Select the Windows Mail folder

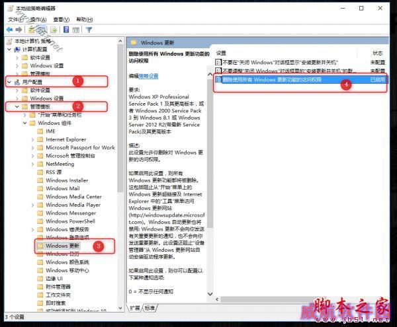click(63, 188)
